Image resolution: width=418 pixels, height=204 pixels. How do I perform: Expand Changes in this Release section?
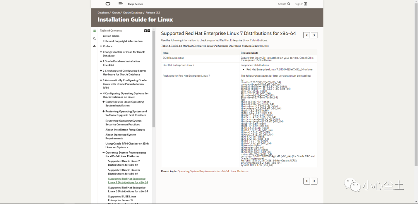(x=101, y=52)
